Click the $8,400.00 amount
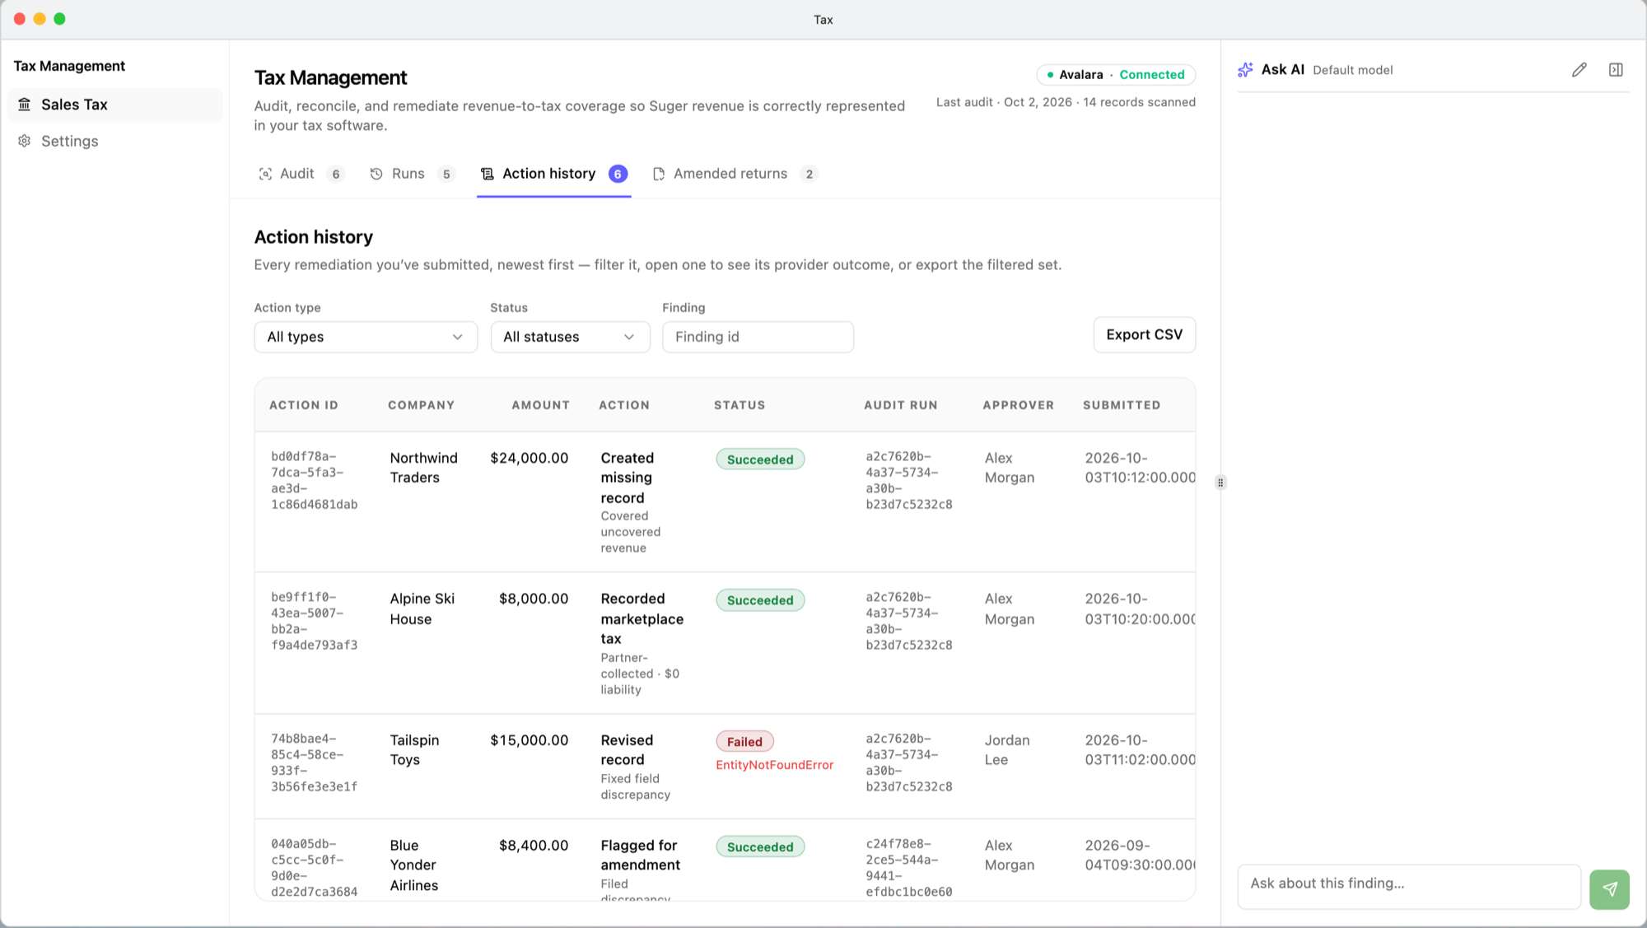The image size is (1647, 928). (534, 846)
